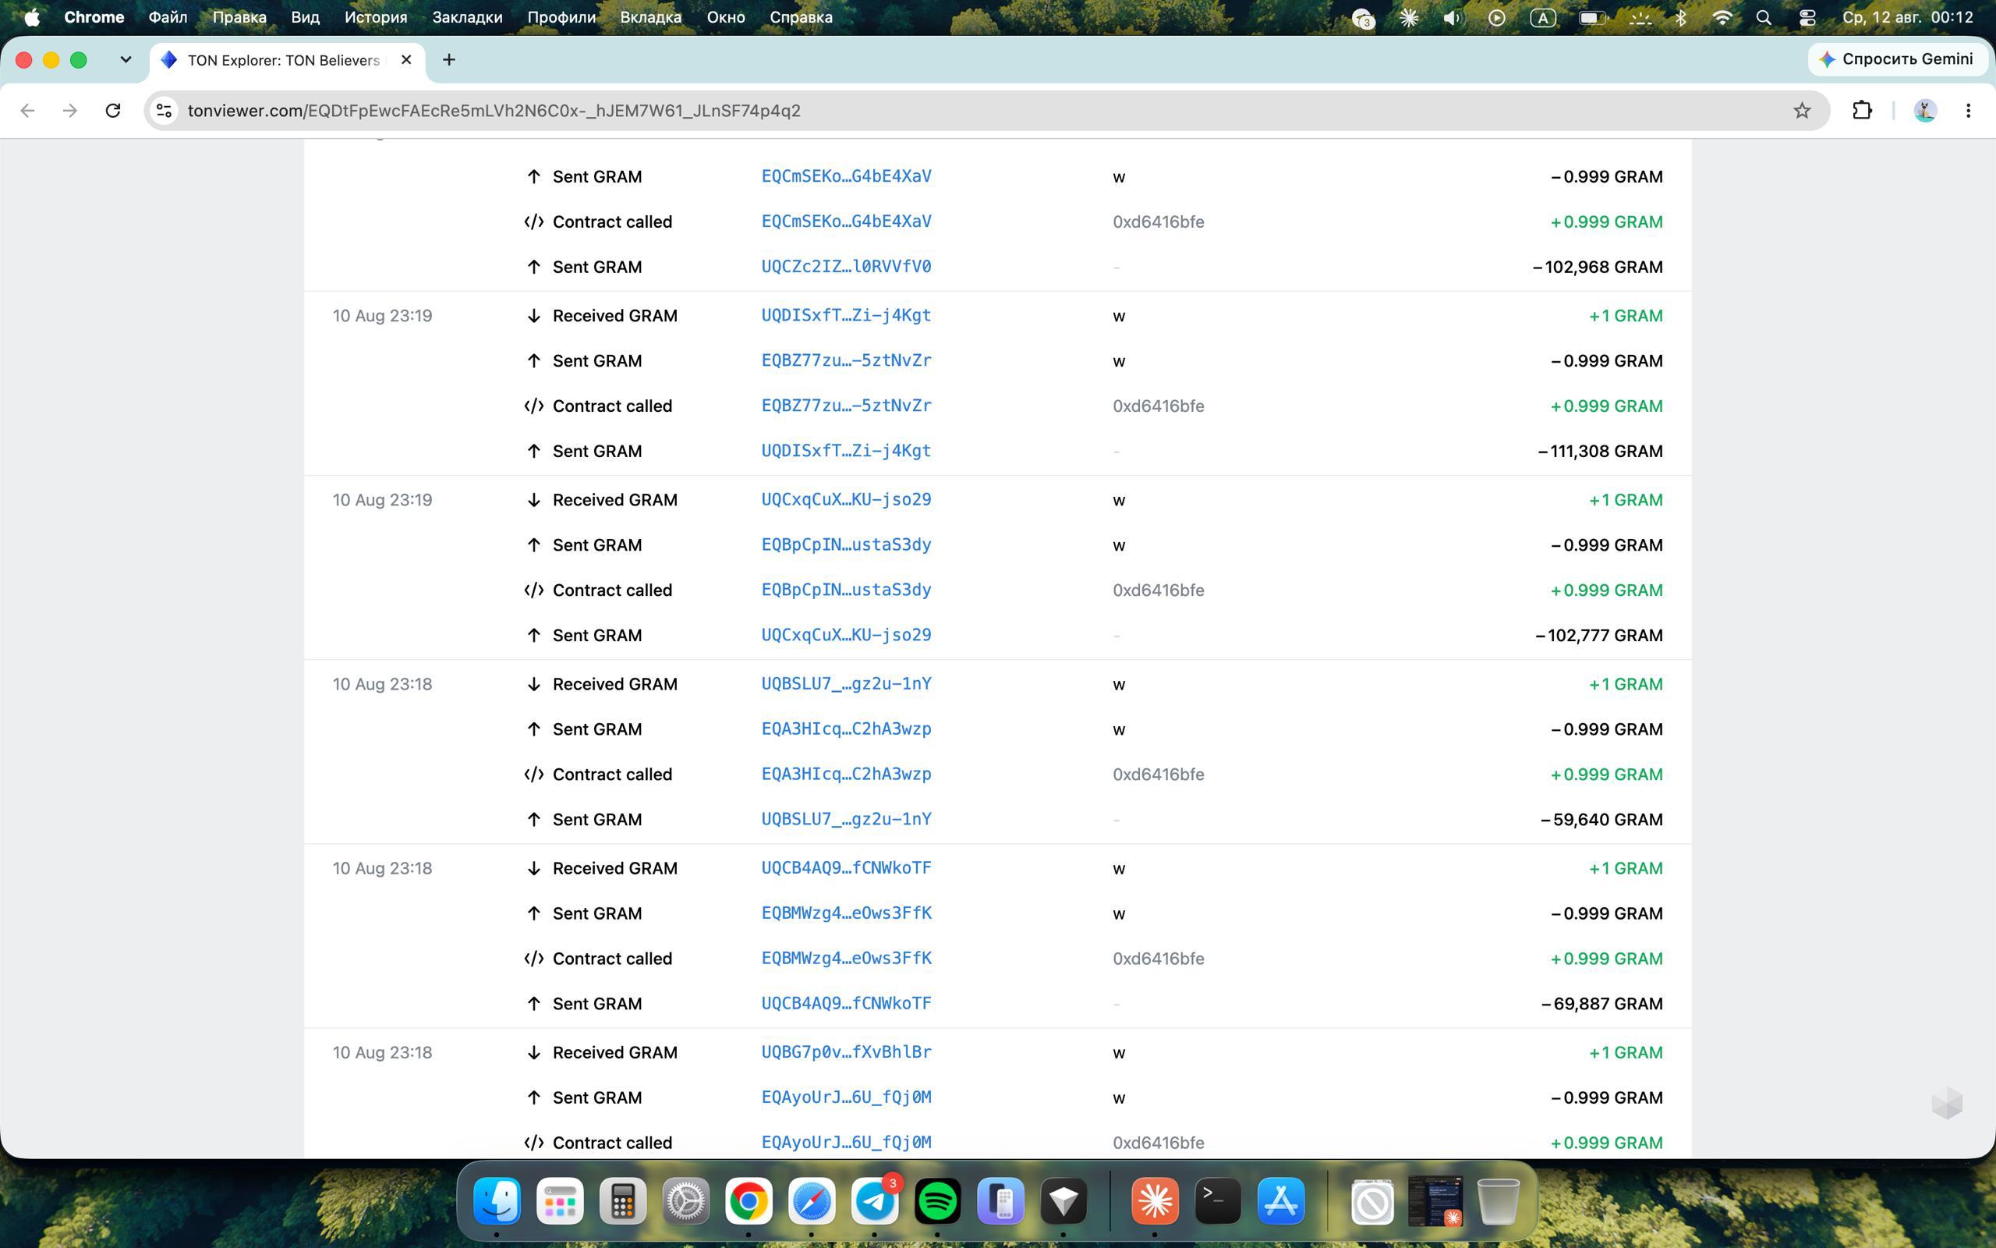Open Trash from the Dock

pos(1498,1201)
